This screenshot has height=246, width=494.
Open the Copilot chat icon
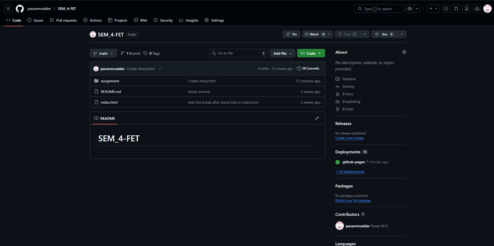click(x=410, y=9)
